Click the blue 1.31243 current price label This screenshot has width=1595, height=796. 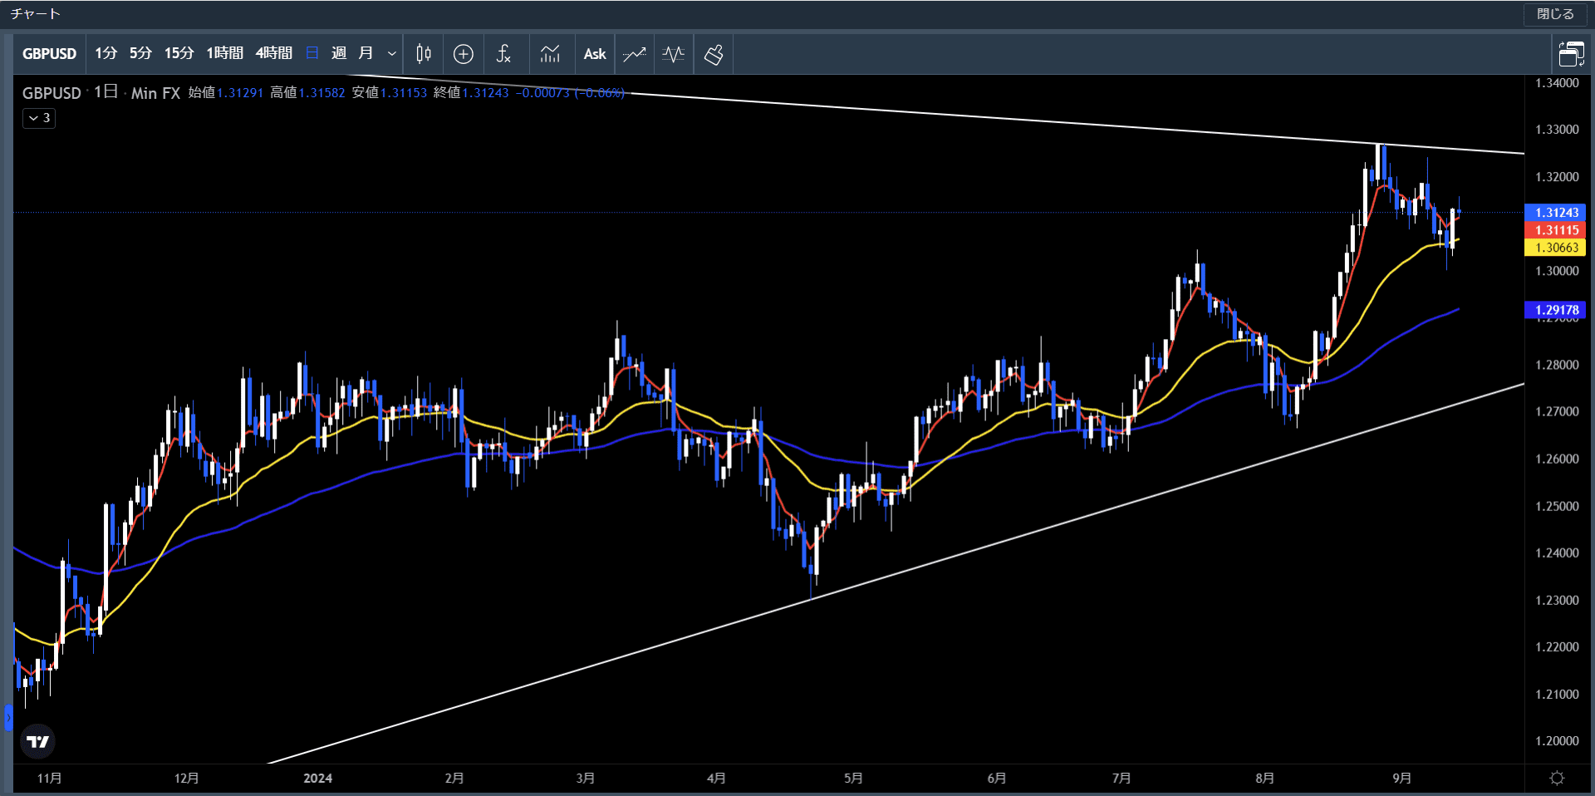pyautogui.click(x=1556, y=213)
